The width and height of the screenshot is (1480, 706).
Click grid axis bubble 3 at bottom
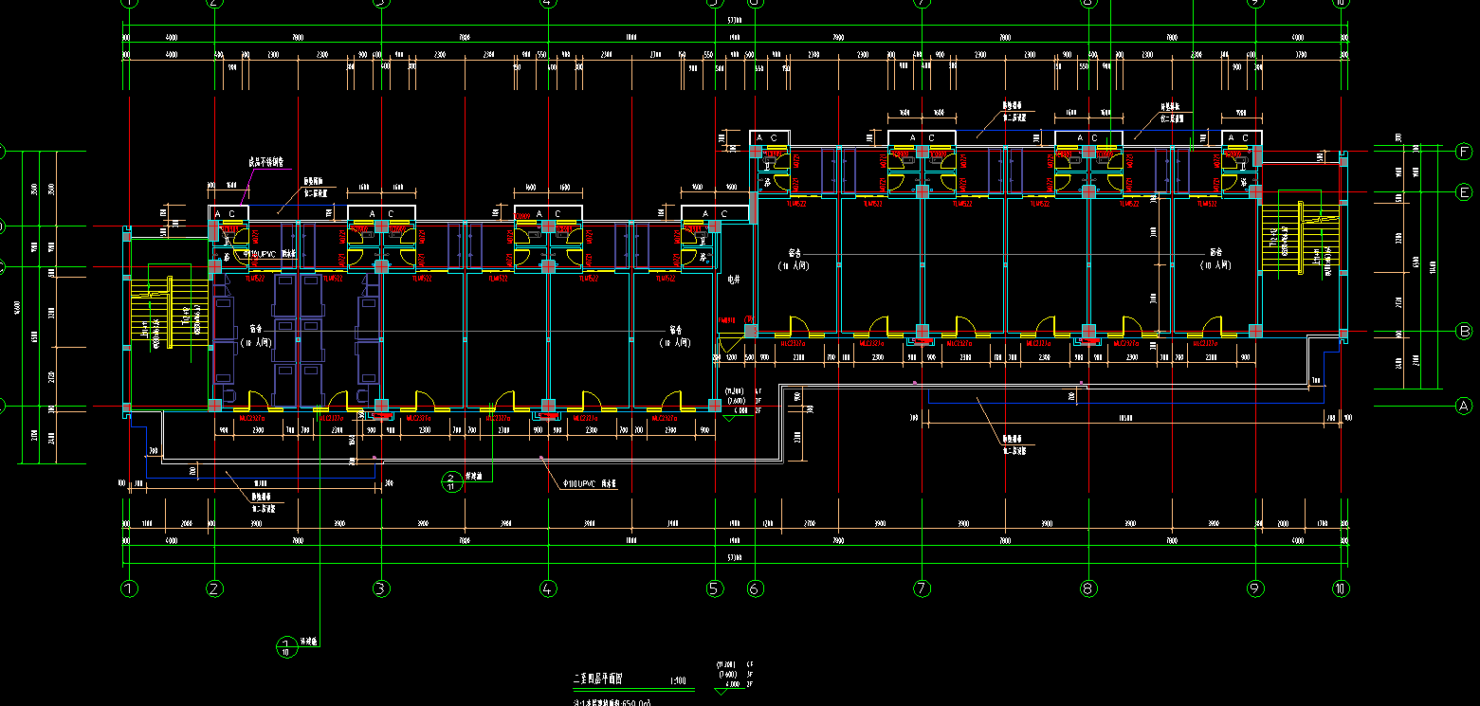pyautogui.click(x=381, y=588)
